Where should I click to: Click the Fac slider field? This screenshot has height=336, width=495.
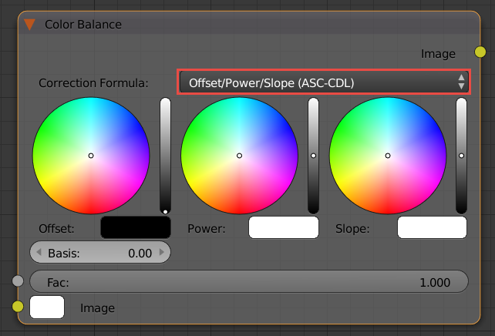pyautogui.click(x=249, y=281)
